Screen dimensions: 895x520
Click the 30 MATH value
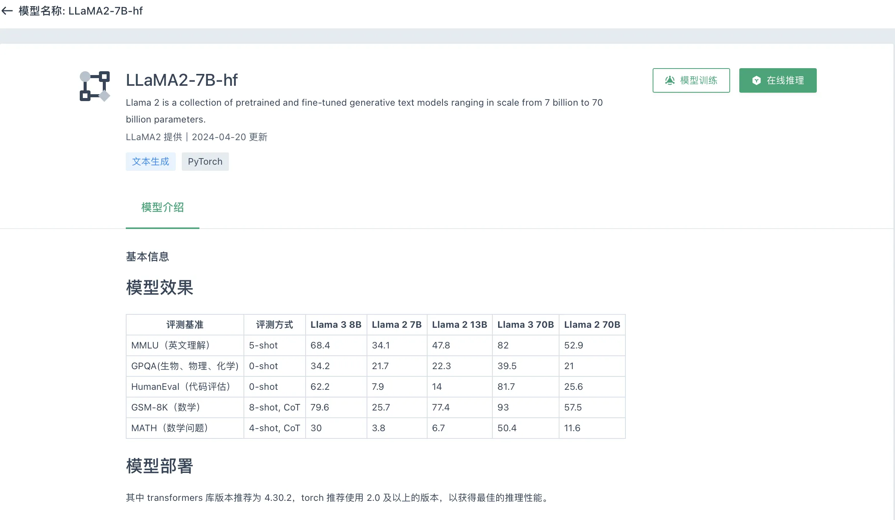316,428
